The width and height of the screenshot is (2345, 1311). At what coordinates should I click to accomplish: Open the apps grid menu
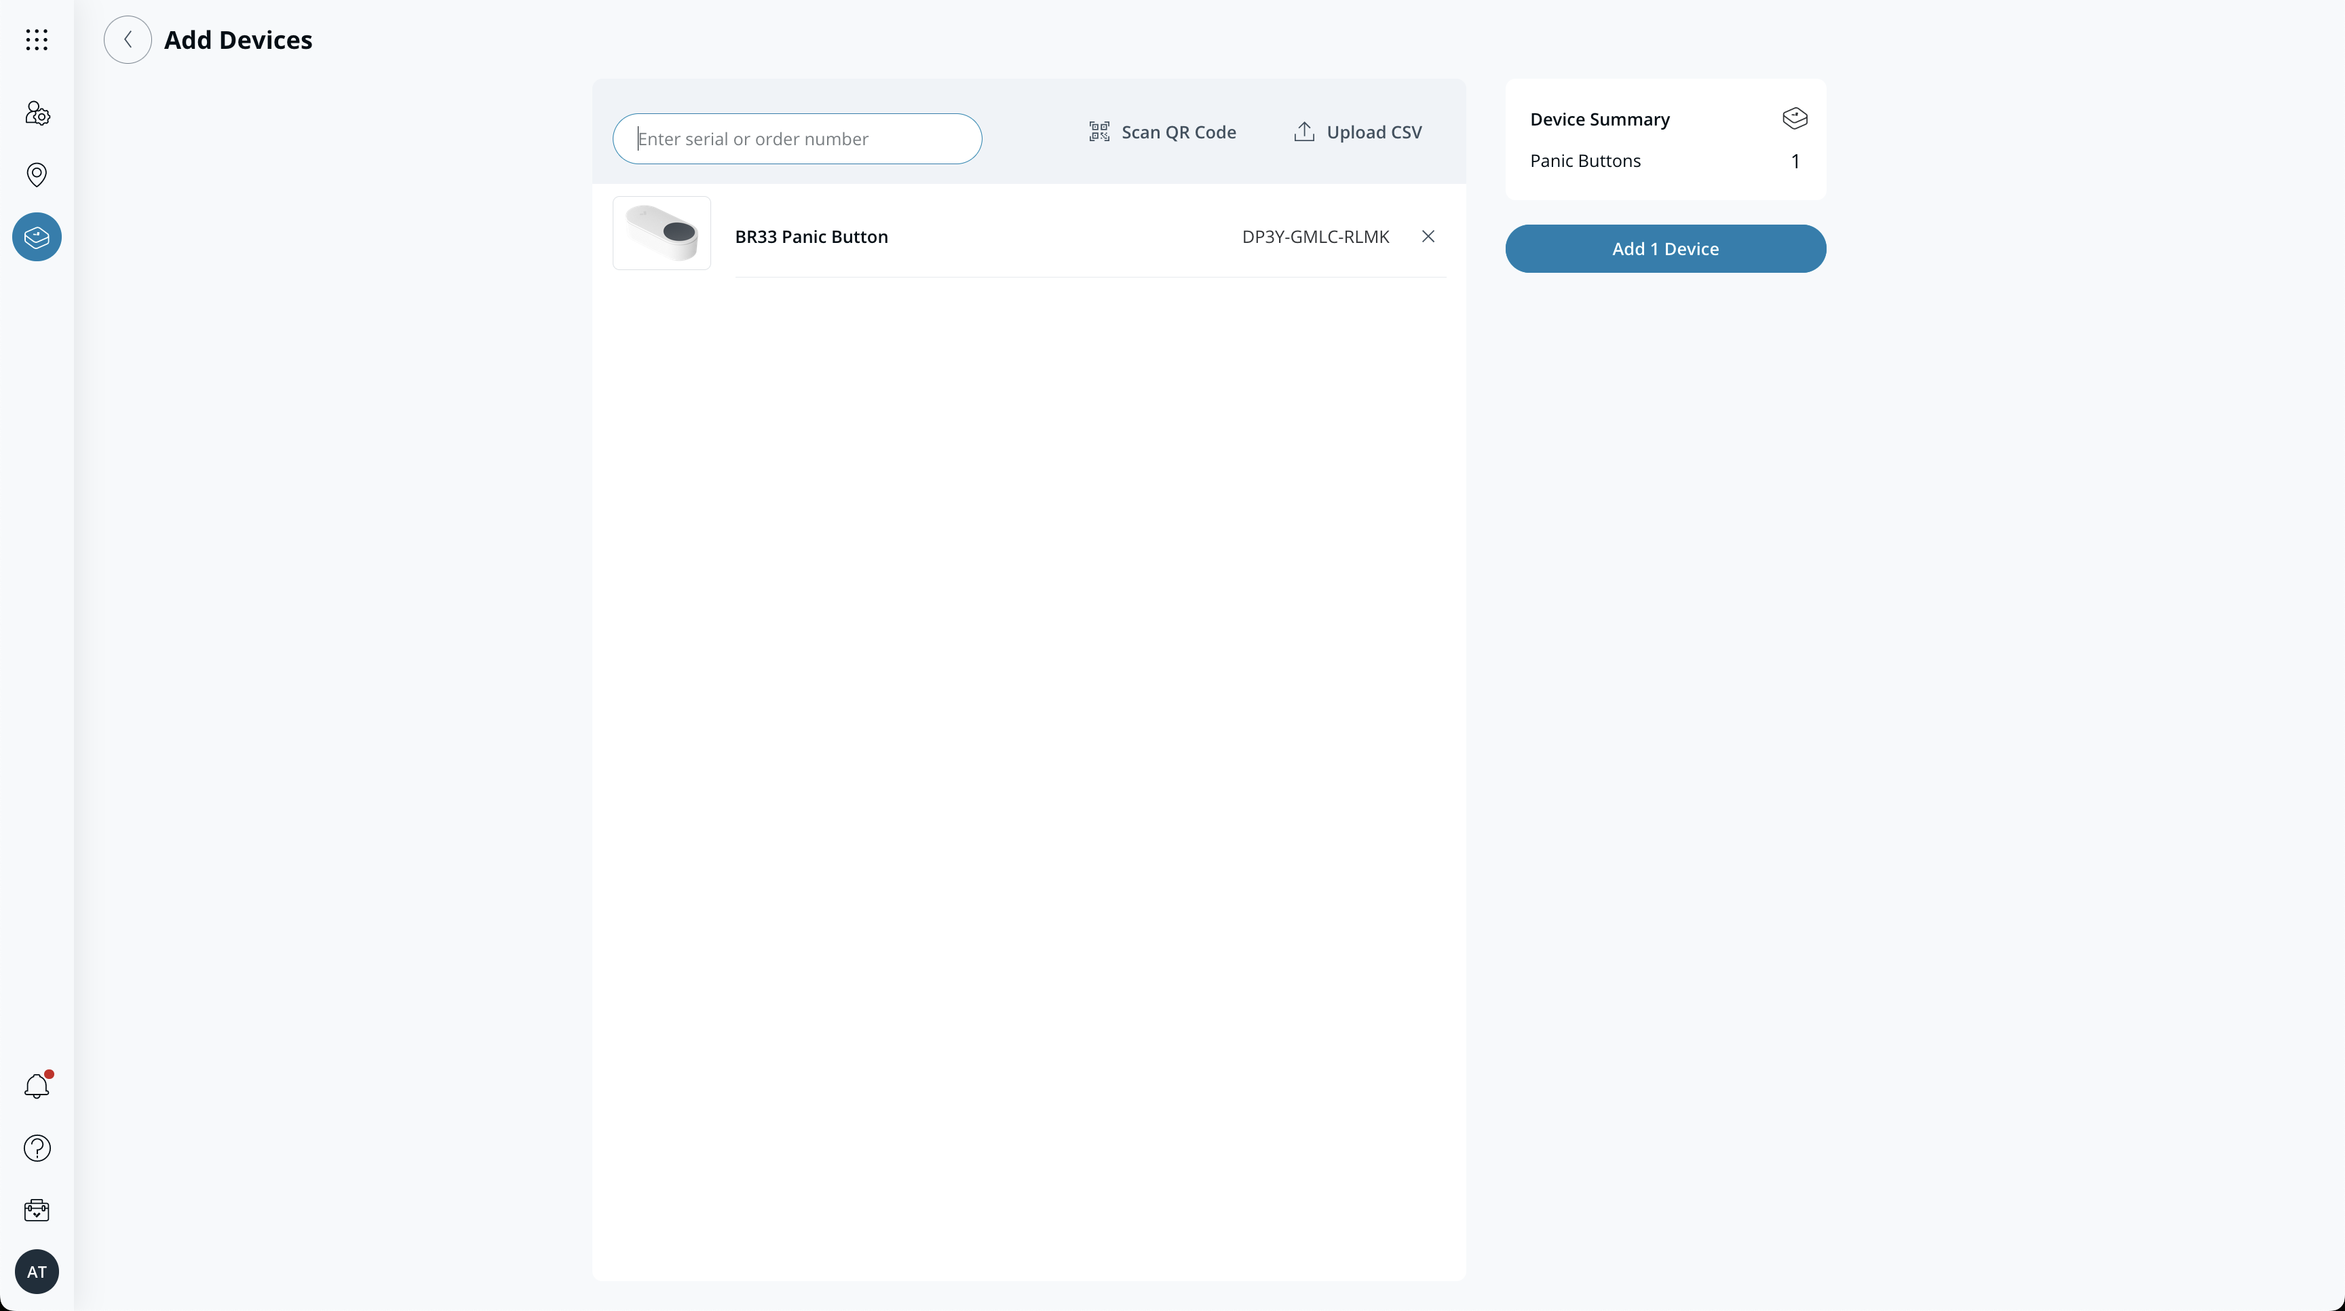click(x=37, y=39)
